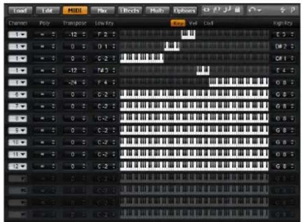
Task: Adjust the E 4 high key stepper
Action: pos(292,70)
